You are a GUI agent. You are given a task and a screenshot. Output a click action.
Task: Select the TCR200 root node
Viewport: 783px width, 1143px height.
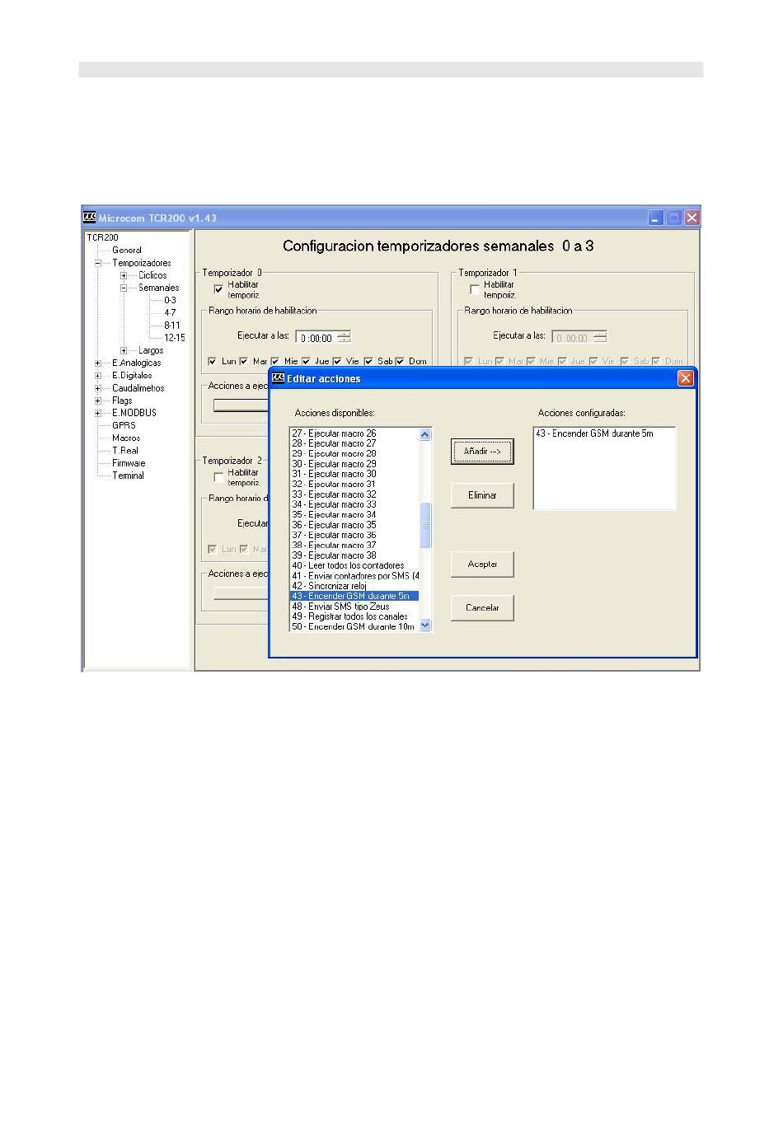(102, 237)
